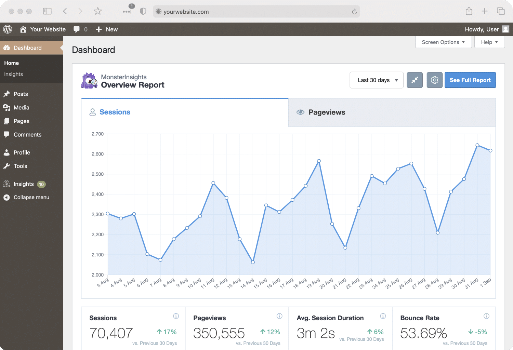Click Safari's sidebar toggle icon
This screenshot has width=513, height=350.
47,11
